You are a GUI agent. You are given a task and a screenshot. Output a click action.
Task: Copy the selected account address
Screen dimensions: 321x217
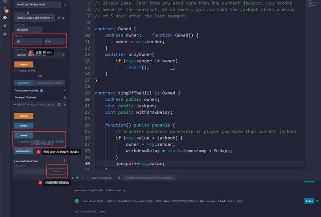(59, 18)
